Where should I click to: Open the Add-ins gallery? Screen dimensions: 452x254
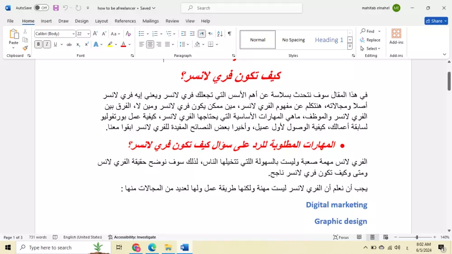point(396,37)
